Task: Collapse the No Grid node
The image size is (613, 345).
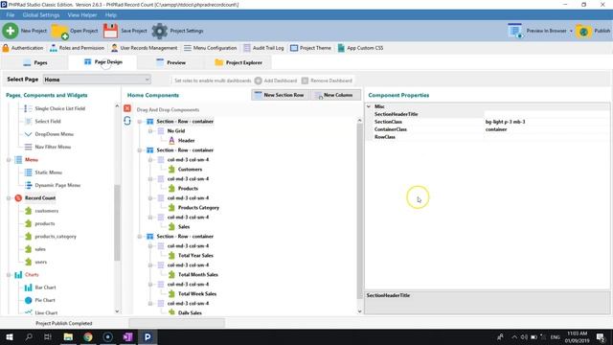Action: (150, 131)
